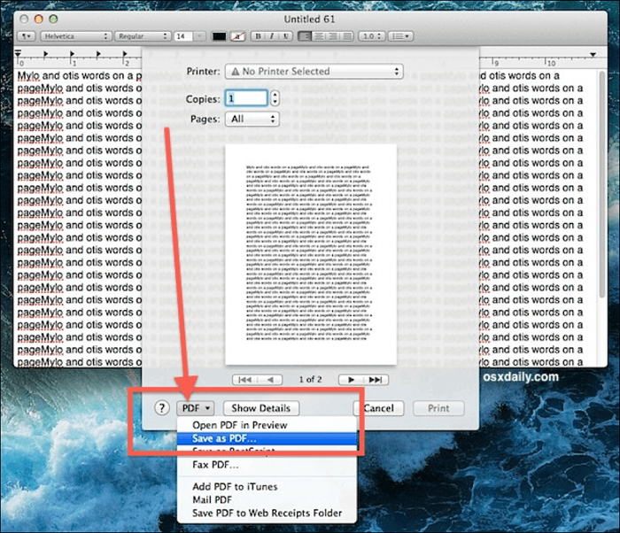Image resolution: width=620 pixels, height=533 pixels.
Task: Select Open PDF in Preview
Action: point(234,425)
